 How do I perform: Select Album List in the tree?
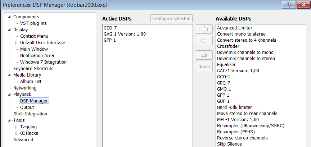tap(31, 82)
